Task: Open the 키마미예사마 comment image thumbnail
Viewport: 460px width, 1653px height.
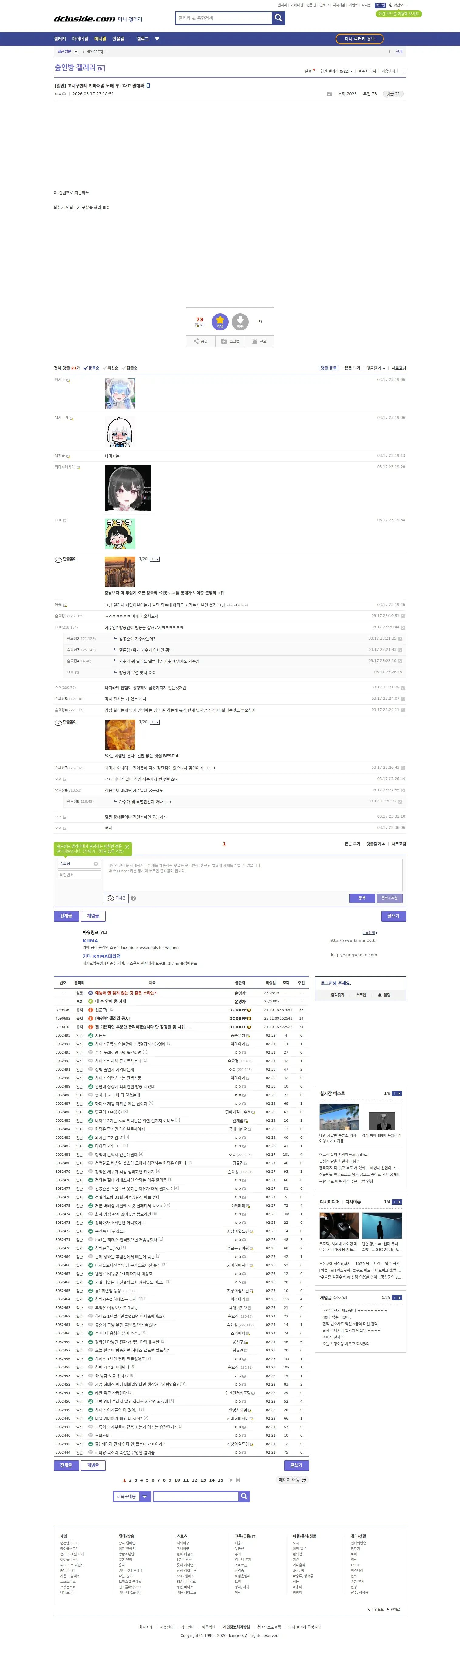Action: 128,488
